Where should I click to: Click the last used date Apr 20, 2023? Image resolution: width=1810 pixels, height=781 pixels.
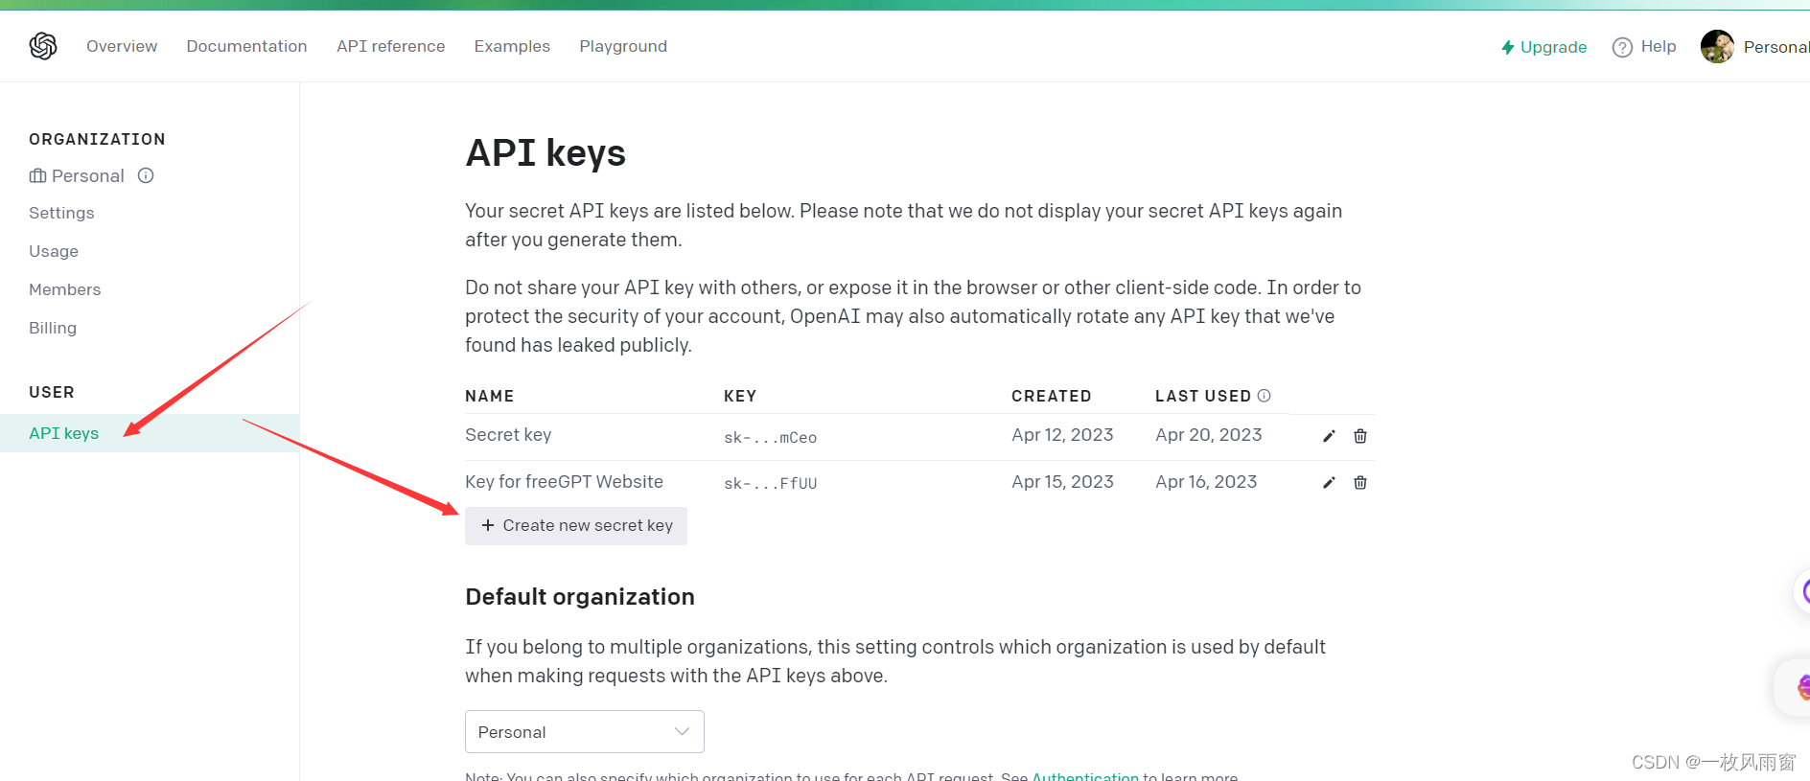point(1209,435)
